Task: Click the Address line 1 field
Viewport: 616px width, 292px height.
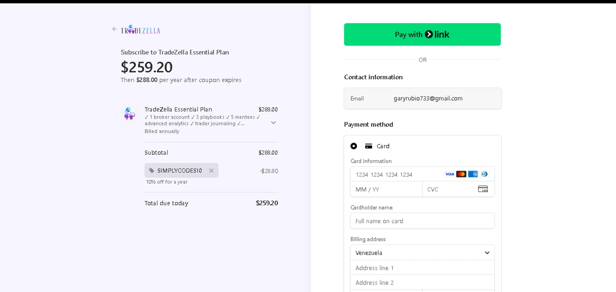Action: 422,268
